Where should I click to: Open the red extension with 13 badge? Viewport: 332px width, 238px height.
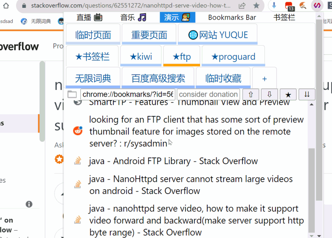pos(289,6)
